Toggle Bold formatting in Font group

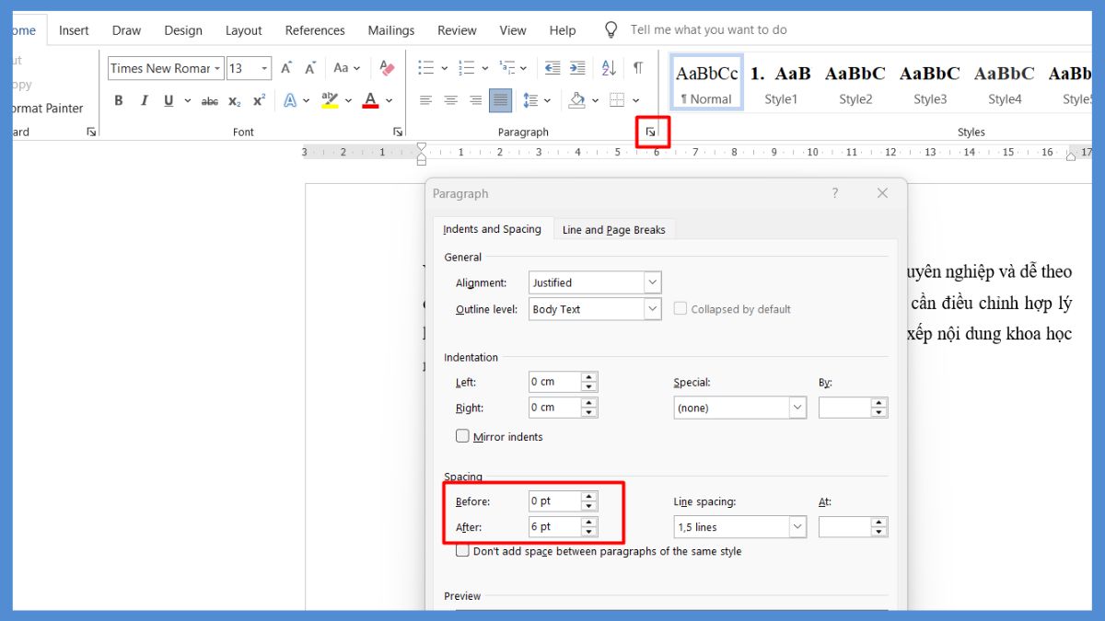pos(119,100)
